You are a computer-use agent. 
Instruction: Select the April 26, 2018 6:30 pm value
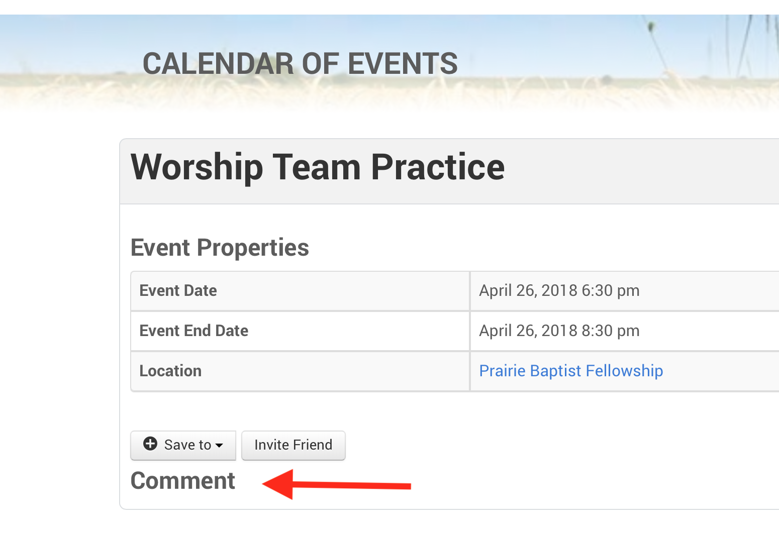pos(559,291)
